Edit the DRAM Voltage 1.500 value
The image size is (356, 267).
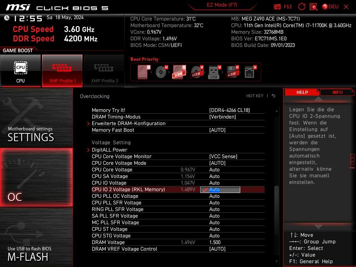tap(215, 242)
